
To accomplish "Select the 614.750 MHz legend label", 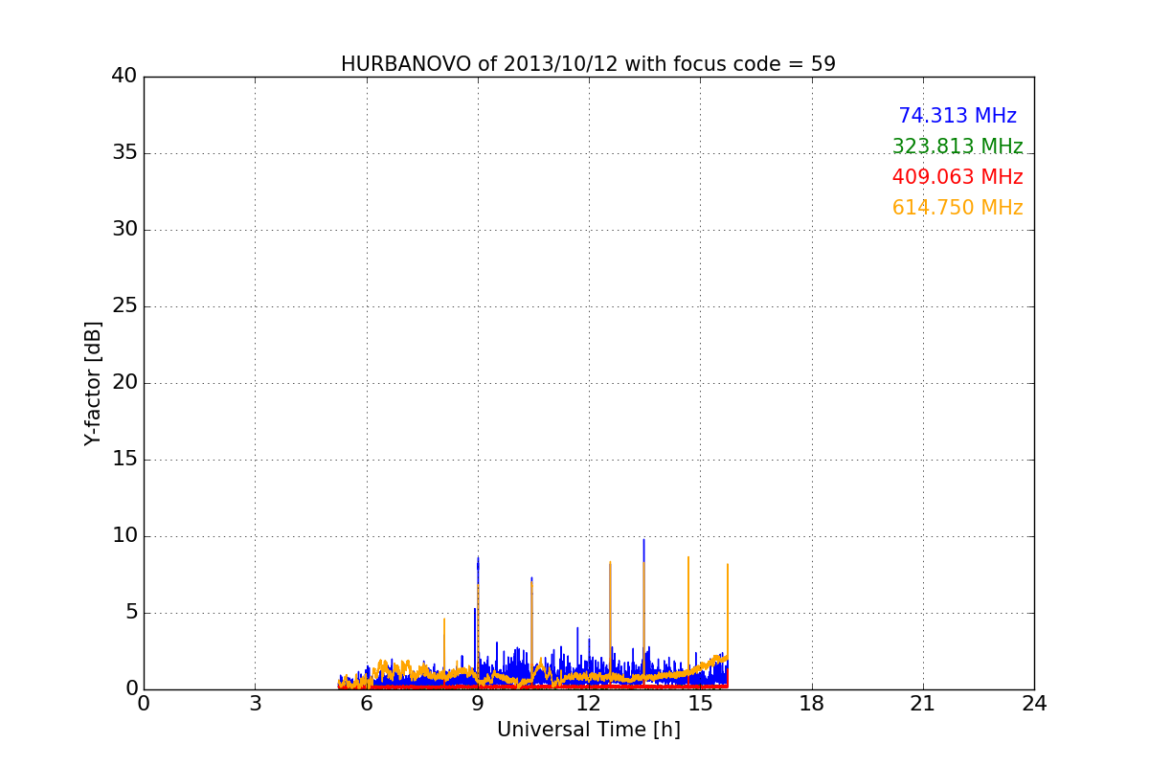I will click(x=957, y=208).
